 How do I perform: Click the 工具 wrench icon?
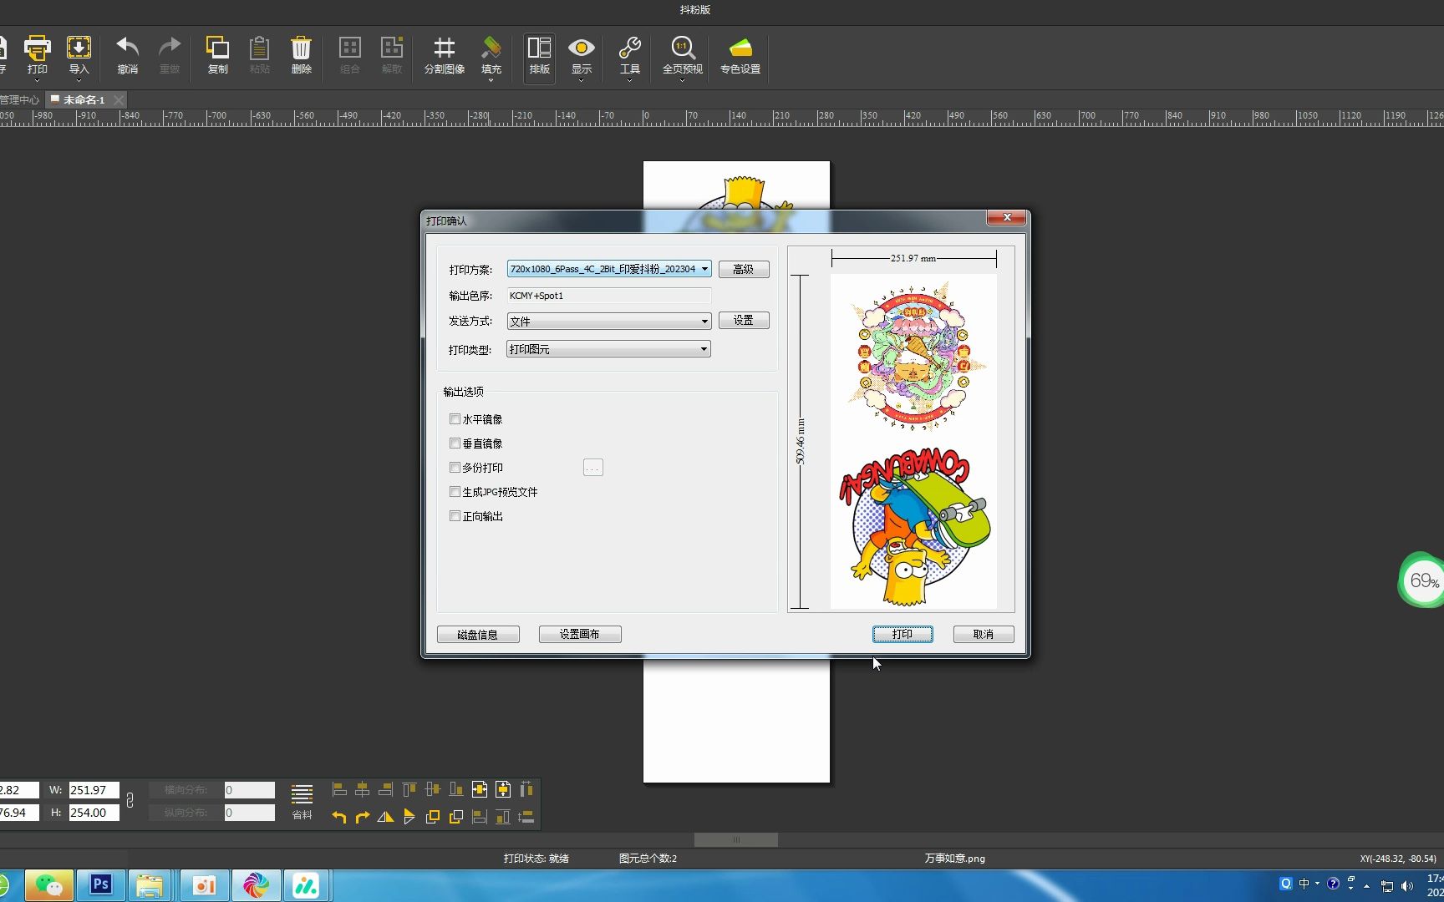point(630,48)
